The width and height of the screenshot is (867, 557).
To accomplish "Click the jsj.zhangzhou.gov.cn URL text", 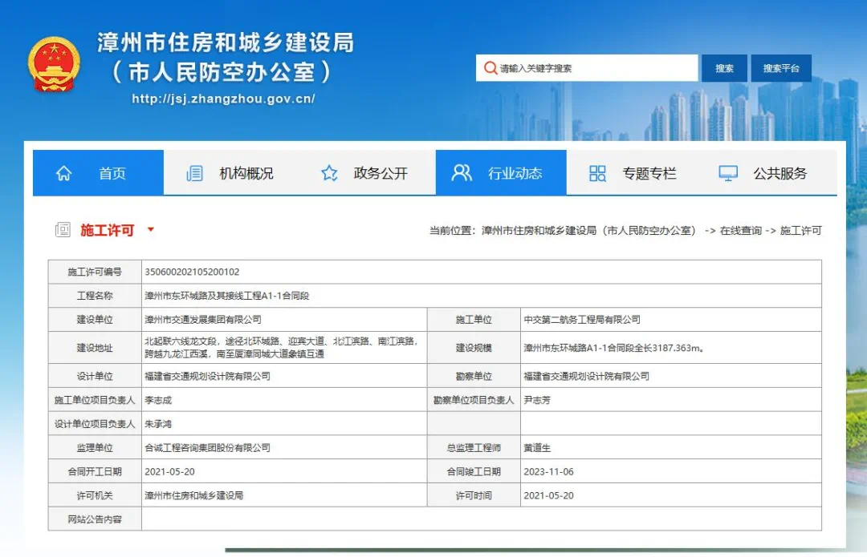I will [x=223, y=99].
